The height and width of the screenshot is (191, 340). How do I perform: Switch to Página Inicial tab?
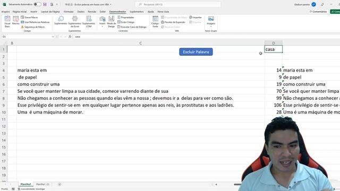pos(20,12)
